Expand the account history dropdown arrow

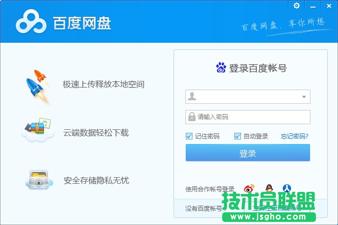(304, 97)
